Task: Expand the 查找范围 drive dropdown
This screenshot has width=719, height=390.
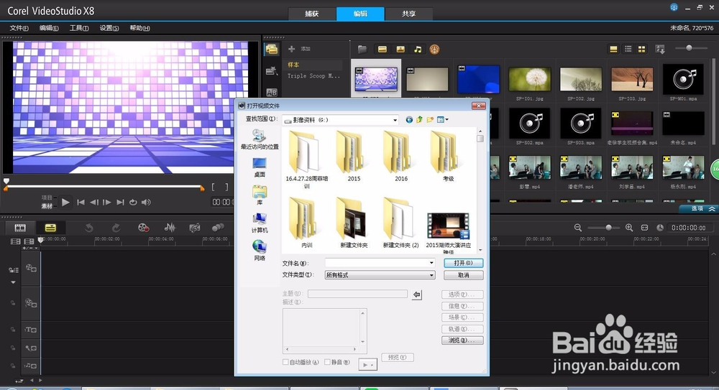Action: pos(394,120)
